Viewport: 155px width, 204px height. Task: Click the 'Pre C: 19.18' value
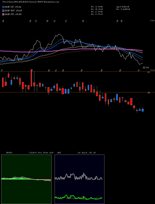pos(97,14)
